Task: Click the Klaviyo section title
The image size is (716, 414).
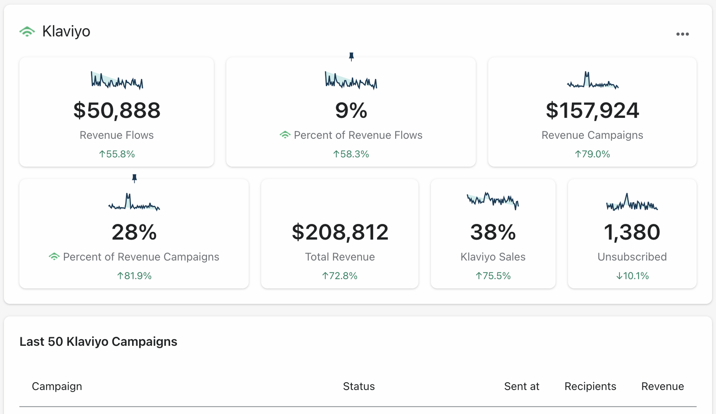Action: pos(66,31)
